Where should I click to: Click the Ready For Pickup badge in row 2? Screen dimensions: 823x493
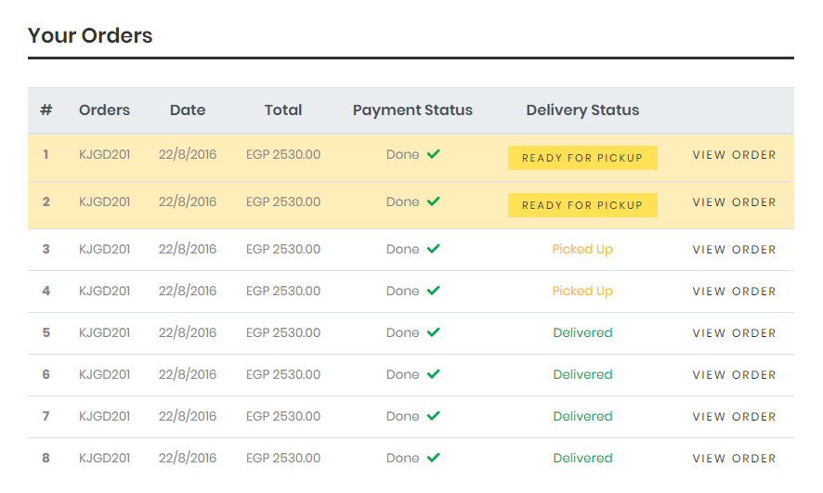582,205
